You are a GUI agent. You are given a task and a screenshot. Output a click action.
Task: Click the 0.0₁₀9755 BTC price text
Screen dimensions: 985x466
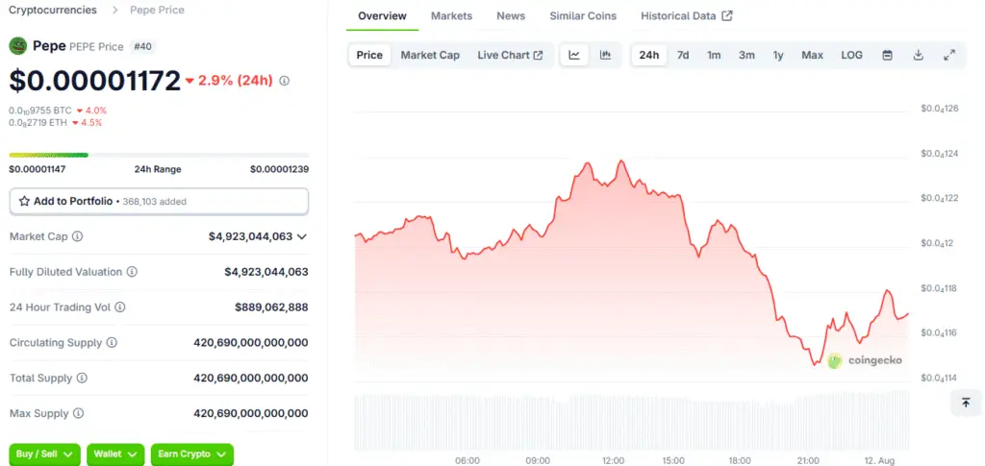point(40,110)
